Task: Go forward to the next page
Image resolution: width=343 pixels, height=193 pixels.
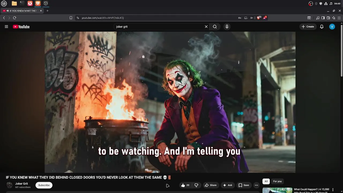Action: (9, 18)
